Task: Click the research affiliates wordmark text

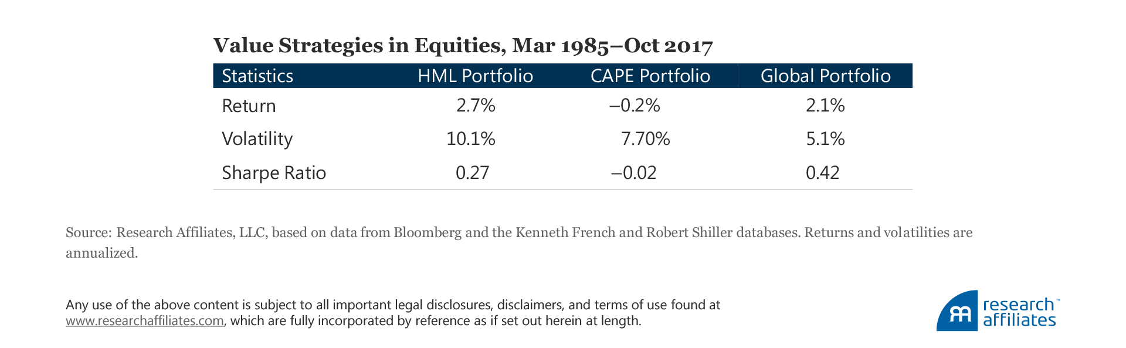Action: pyautogui.click(x=1019, y=312)
